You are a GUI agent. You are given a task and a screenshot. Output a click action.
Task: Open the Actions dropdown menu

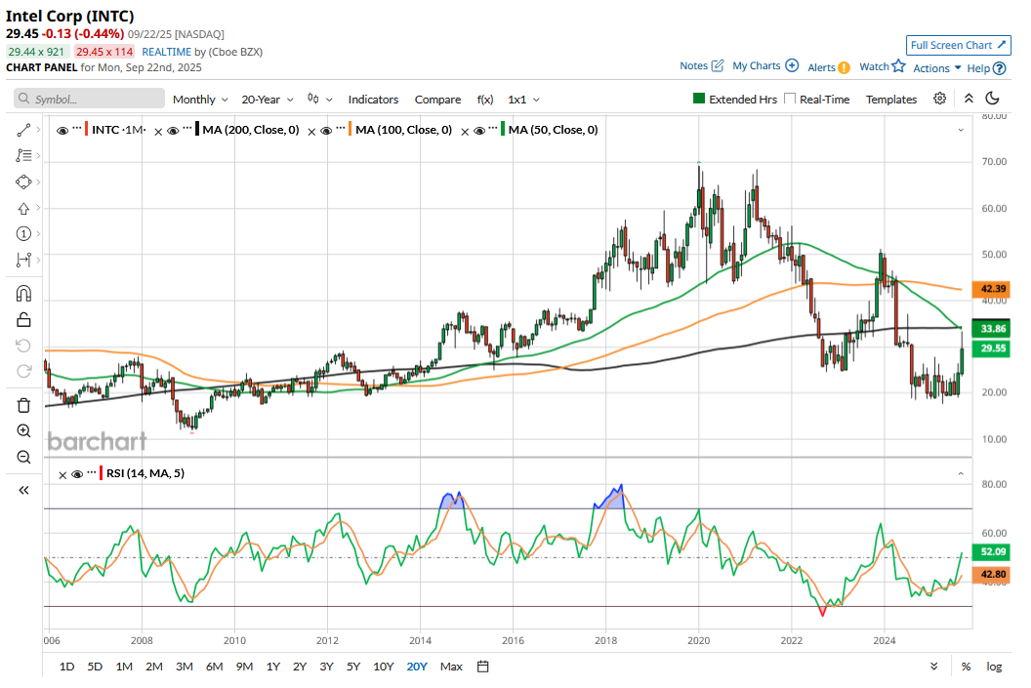[937, 68]
